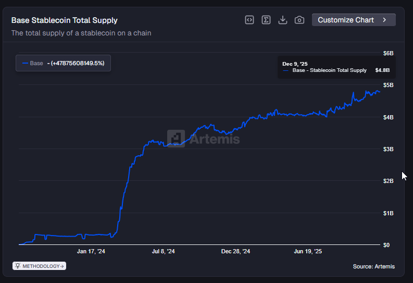Screen dimensions: 413x283
Task: Click the Jan 17, '24 axis date
Action: [91, 251]
